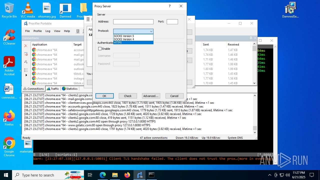
Task: Select the Google Chrome desktop shortcut
Action: pos(9,147)
